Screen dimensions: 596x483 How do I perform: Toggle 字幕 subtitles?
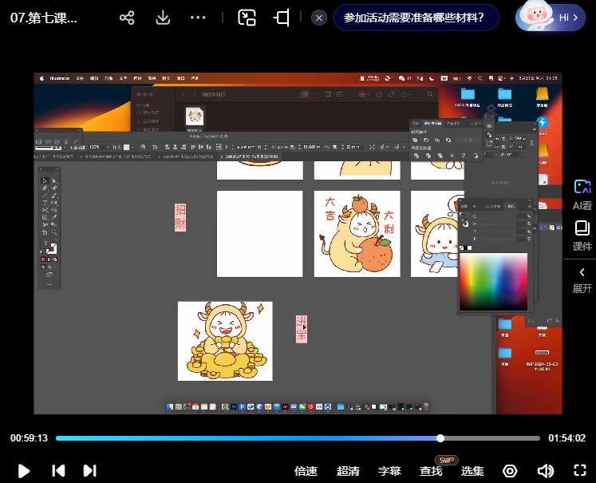[x=389, y=471]
